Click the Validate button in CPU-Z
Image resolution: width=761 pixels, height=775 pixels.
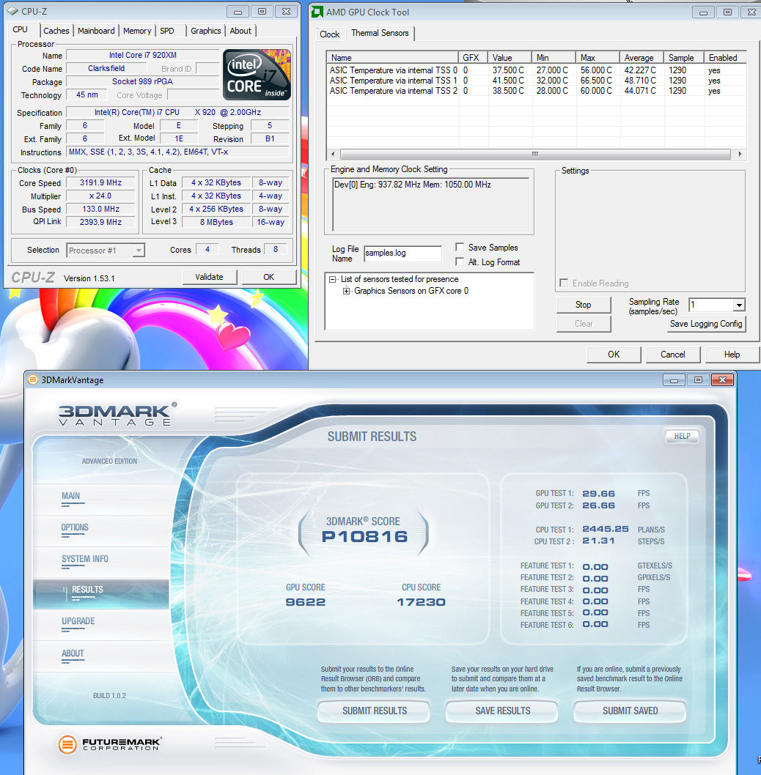tap(209, 278)
